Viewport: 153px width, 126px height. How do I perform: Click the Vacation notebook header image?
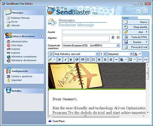(97, 76)
